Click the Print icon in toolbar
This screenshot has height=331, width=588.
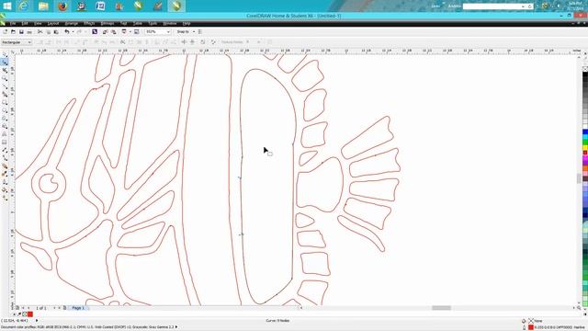29,32
